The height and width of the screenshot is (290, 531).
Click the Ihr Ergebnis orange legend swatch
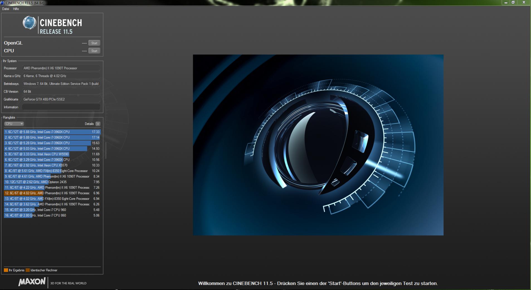6,270
